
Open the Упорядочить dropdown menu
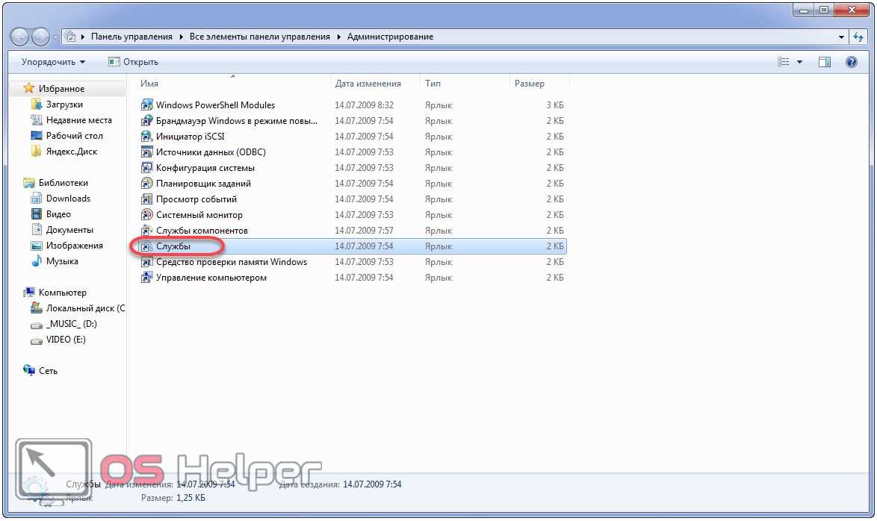53,62
